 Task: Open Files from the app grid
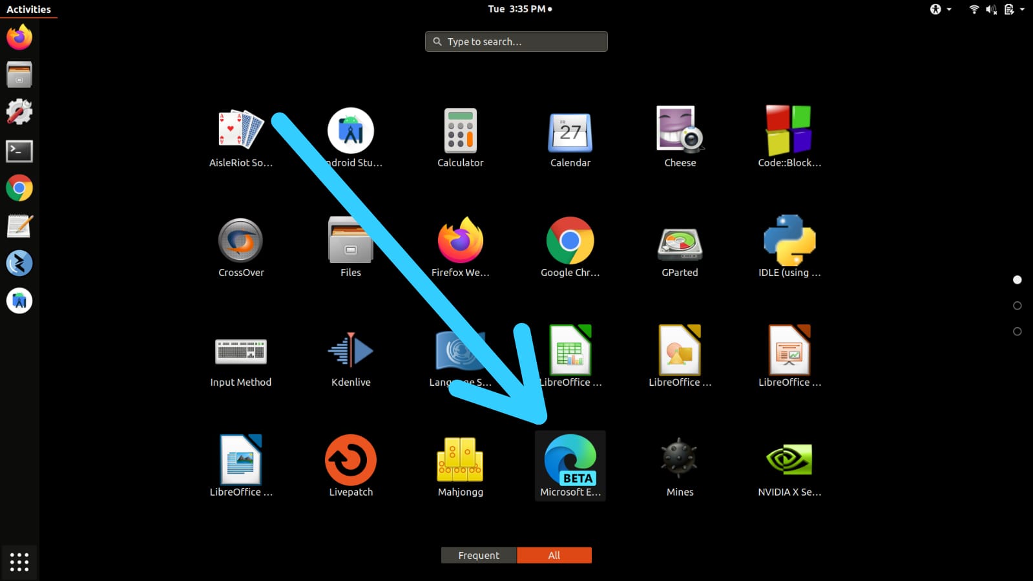tap(351, 246)
